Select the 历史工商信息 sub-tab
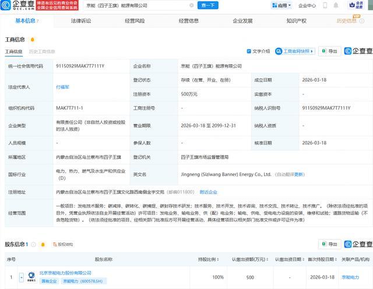Image resolution: width=373 pixels, height=289 pixels. 42,51
